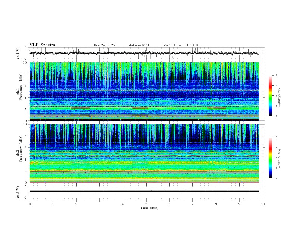
Task: Click the Time (min) axis label
Action: pos(149,208)
